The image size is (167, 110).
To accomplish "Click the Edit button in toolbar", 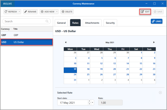I will click(145, 12).
